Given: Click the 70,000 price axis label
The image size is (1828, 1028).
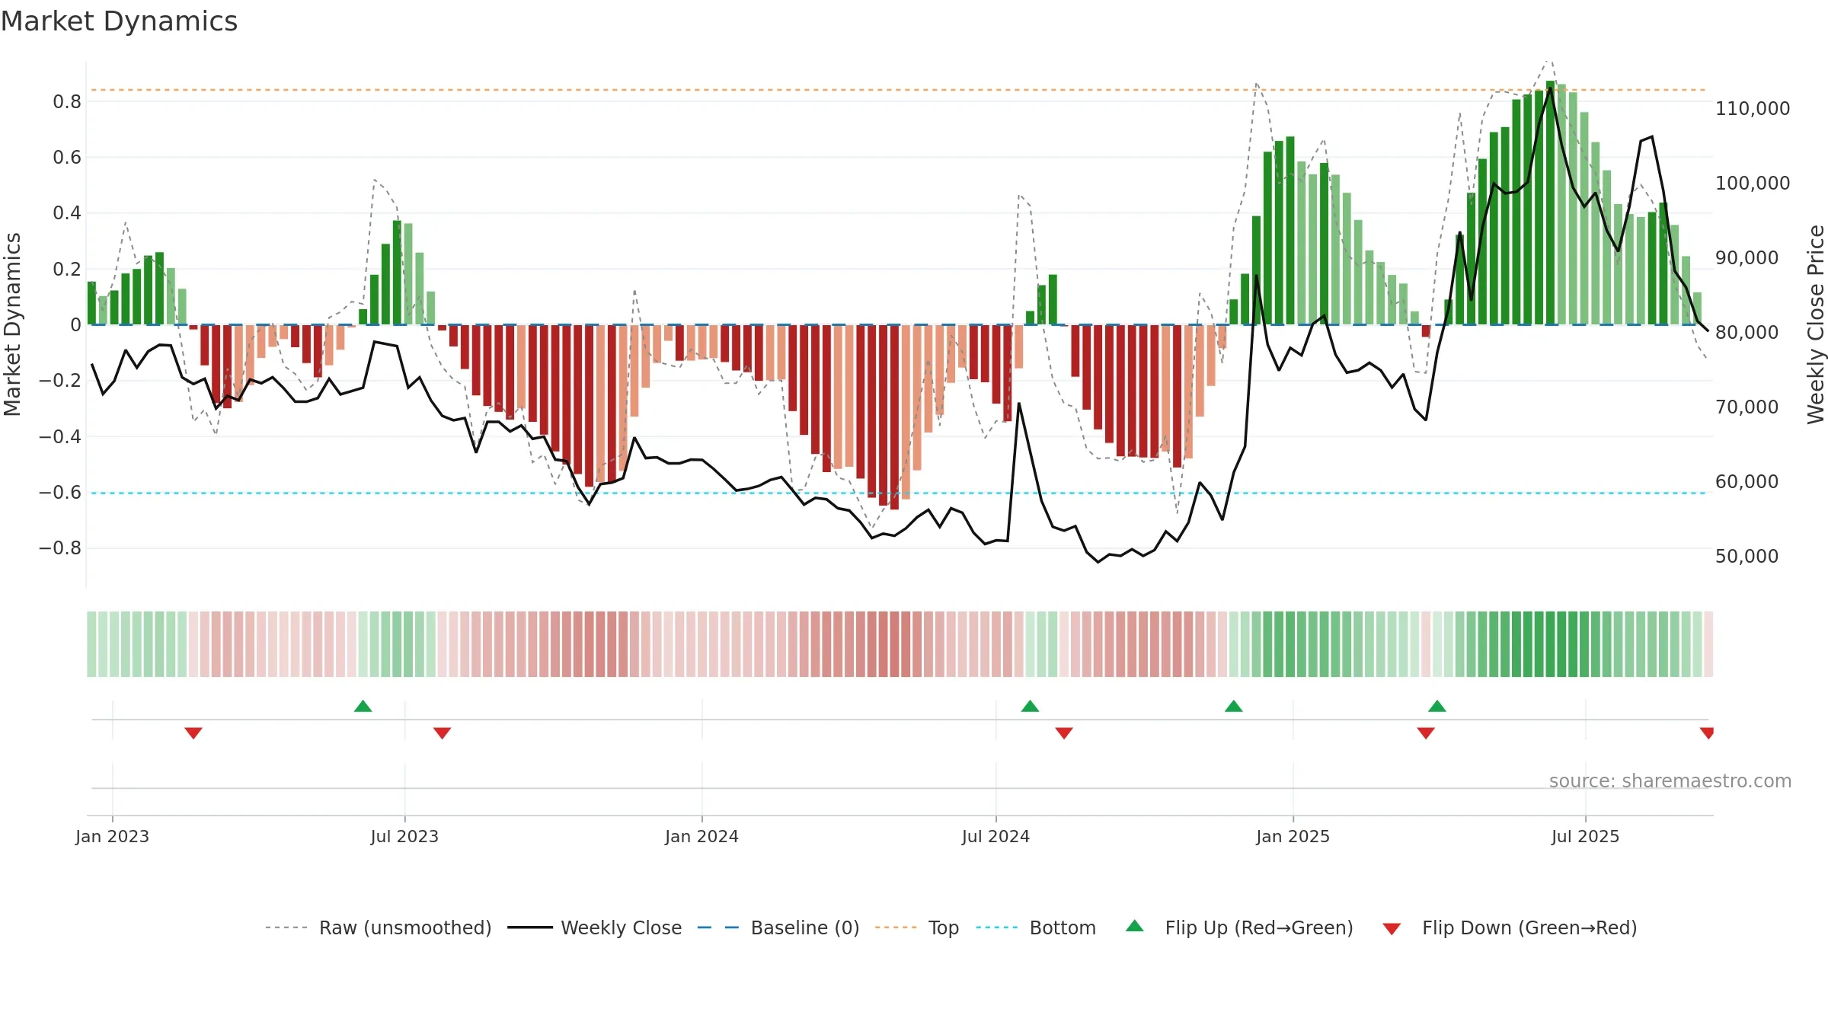Looking at the screenshot, I should coord(1747,407).
